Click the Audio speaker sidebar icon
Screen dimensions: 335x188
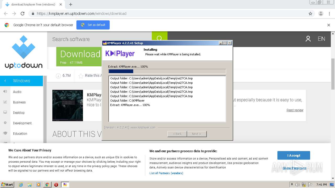click(5, 91)
